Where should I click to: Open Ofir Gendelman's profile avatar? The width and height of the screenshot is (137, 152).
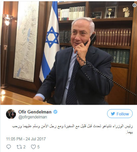click(11, 114)
